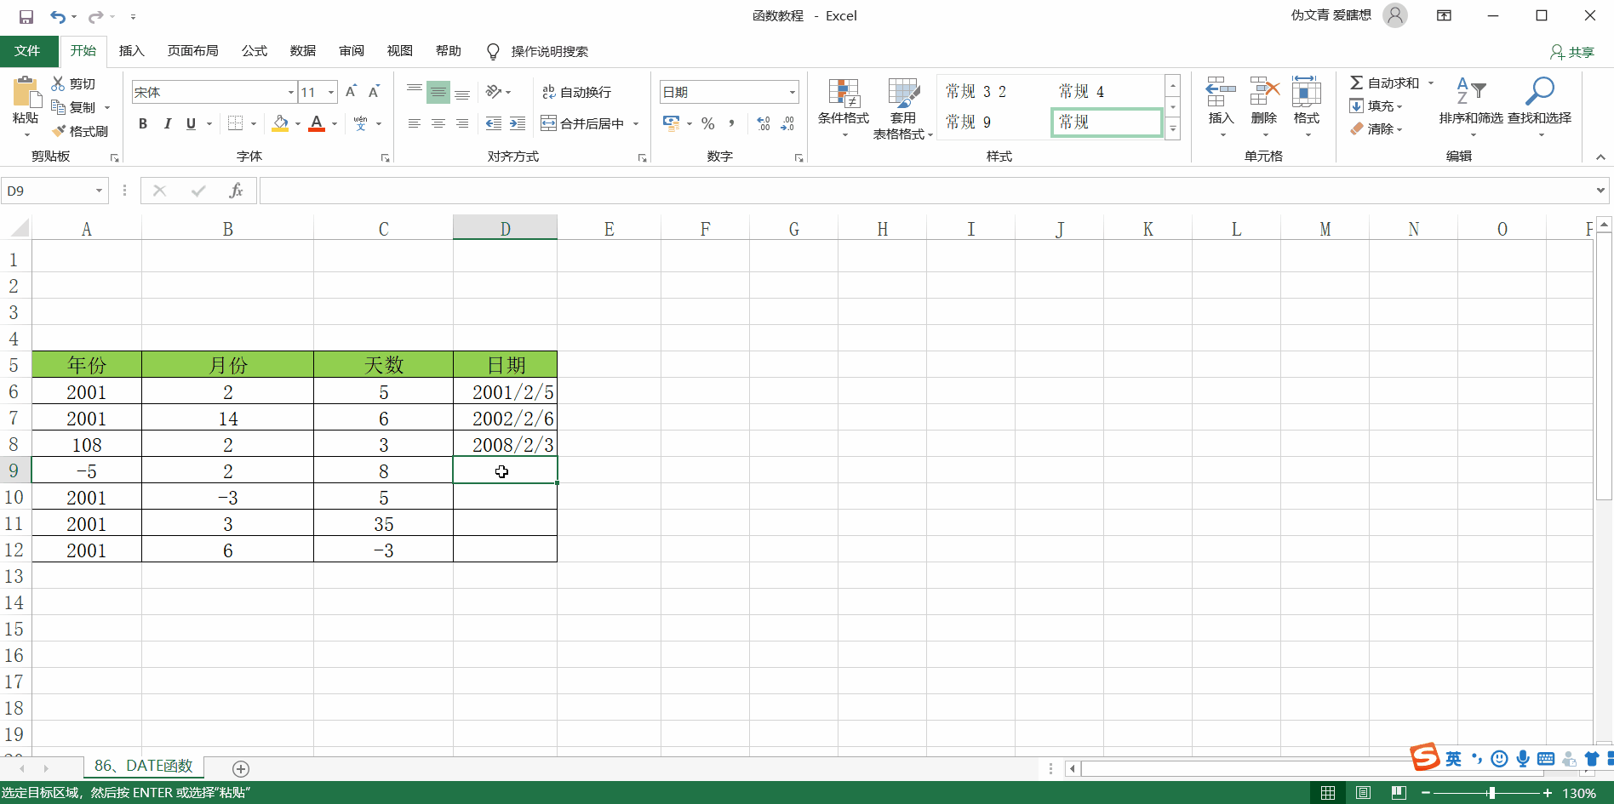
Task: Click the Decrease Font Size icon
Action: (x=374, y=92)
